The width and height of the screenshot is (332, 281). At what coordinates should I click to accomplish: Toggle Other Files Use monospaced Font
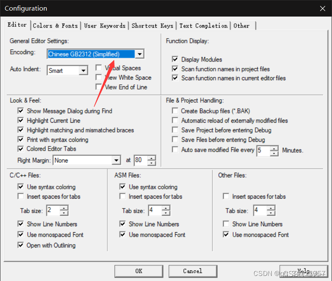click(x=226, y=234)
